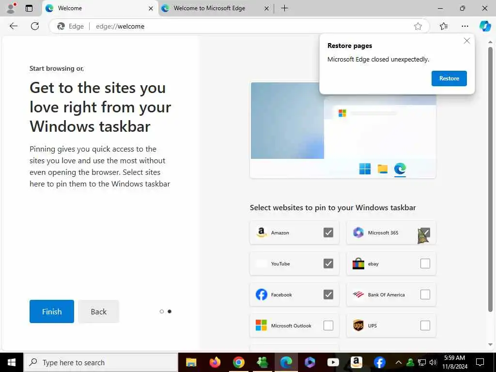The height and width of the screenshot is (372, 496).
Task: Open the purple Microsoft 365 taskbar icon
Action: pos(310,362)
